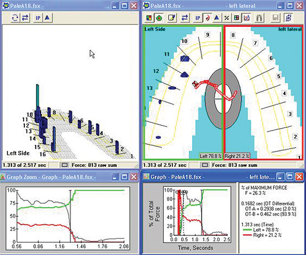Click the Left 78.8 % force label
This screenshot has width=306, height=255.
[x=211, y=155]
